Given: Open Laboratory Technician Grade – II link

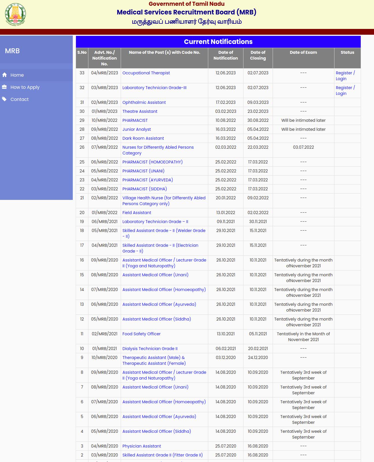Looking at the screenshot, I should tap(155, 222).
